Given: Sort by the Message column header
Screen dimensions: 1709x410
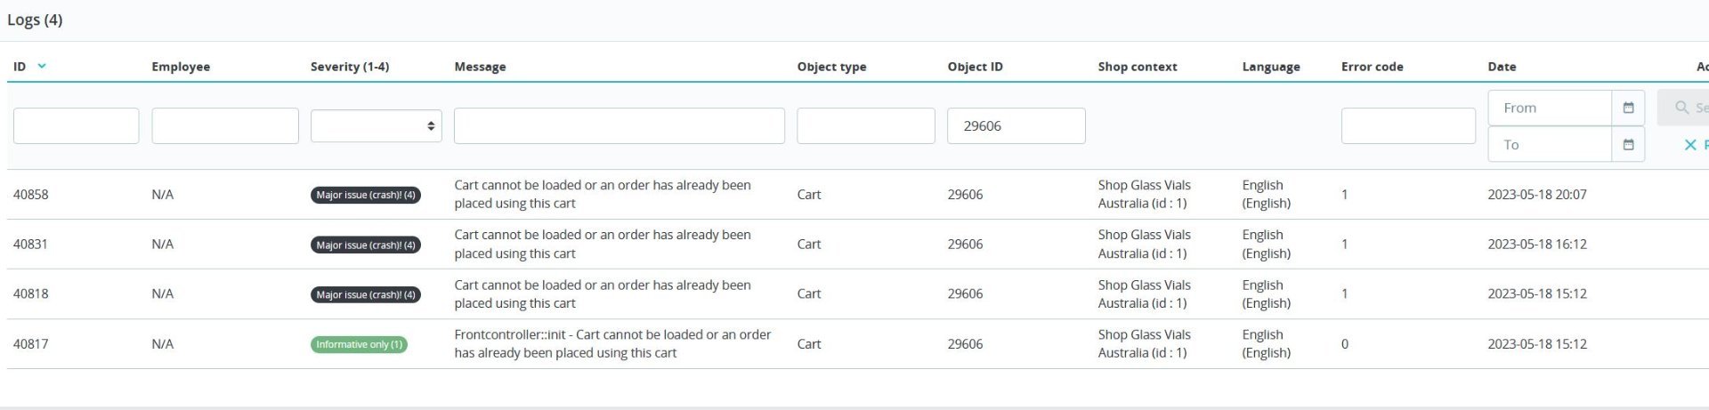Looking at the screenshot, I should click(480, 67).
